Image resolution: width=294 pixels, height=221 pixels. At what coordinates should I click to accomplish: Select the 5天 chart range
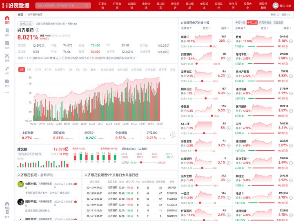coord(29,70)
